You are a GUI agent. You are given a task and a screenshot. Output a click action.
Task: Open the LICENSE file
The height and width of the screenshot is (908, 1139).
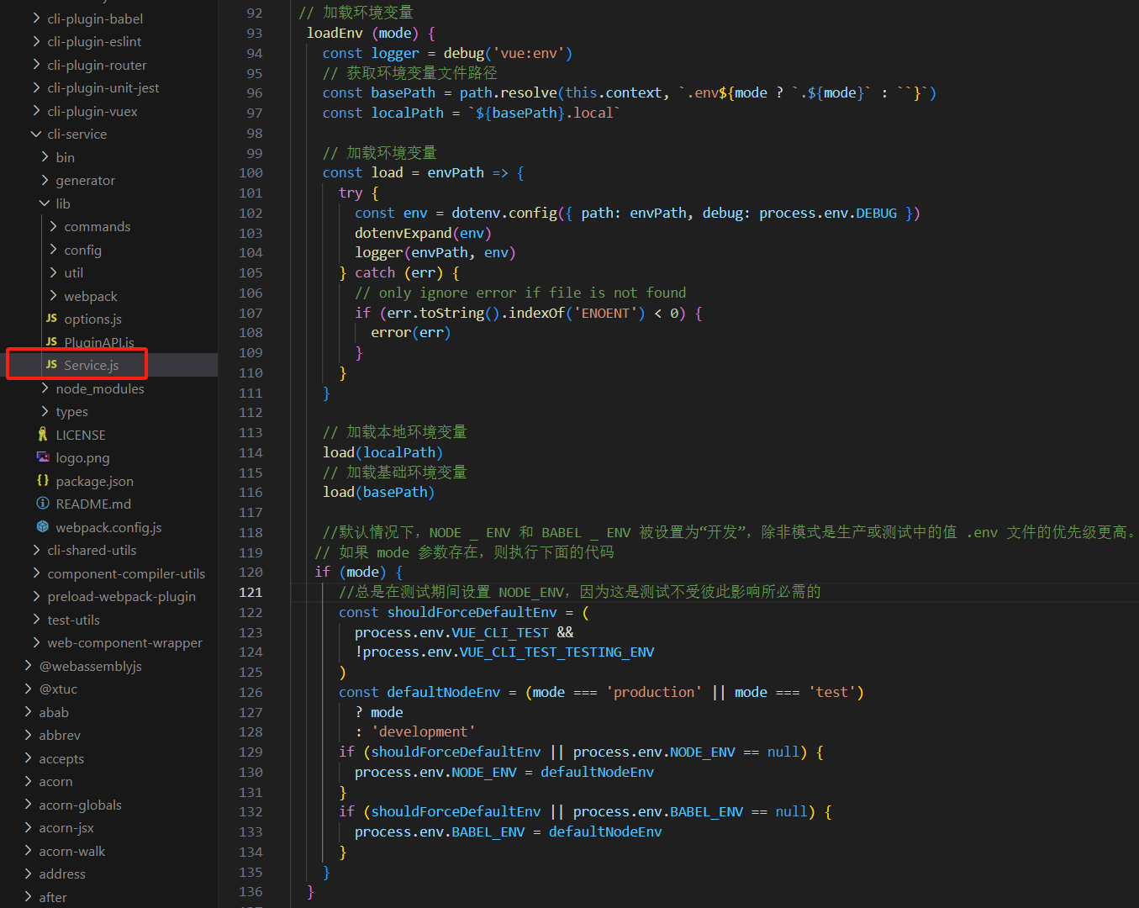(81, 435)
